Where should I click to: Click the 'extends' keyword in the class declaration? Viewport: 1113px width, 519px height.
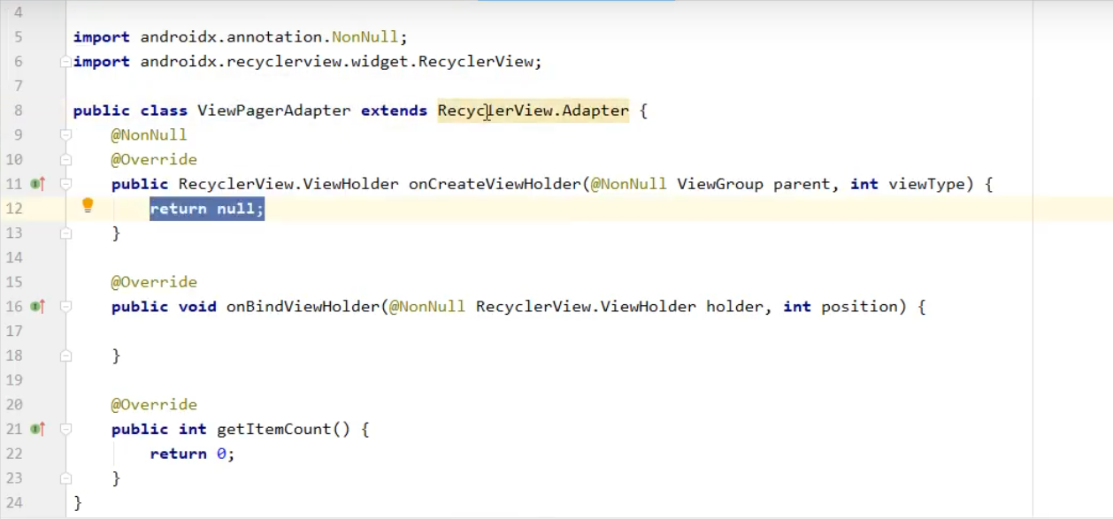tap(394, 111)
